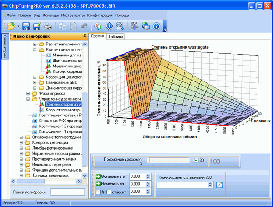This screenshot has width=273, height=207.
Task: Enable the относит. checkbox
Action: [109, 192]
